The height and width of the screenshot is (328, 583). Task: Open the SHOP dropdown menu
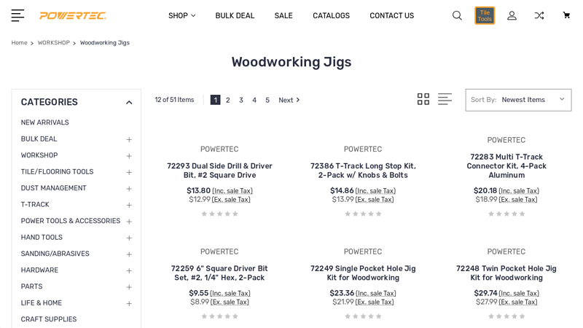click(181, 15)
